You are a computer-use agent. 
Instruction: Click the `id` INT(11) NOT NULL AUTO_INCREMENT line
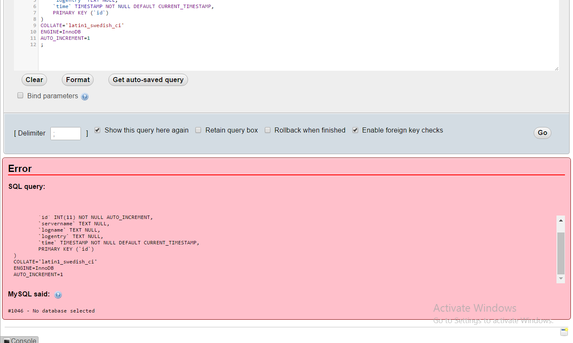coord(95,217)
